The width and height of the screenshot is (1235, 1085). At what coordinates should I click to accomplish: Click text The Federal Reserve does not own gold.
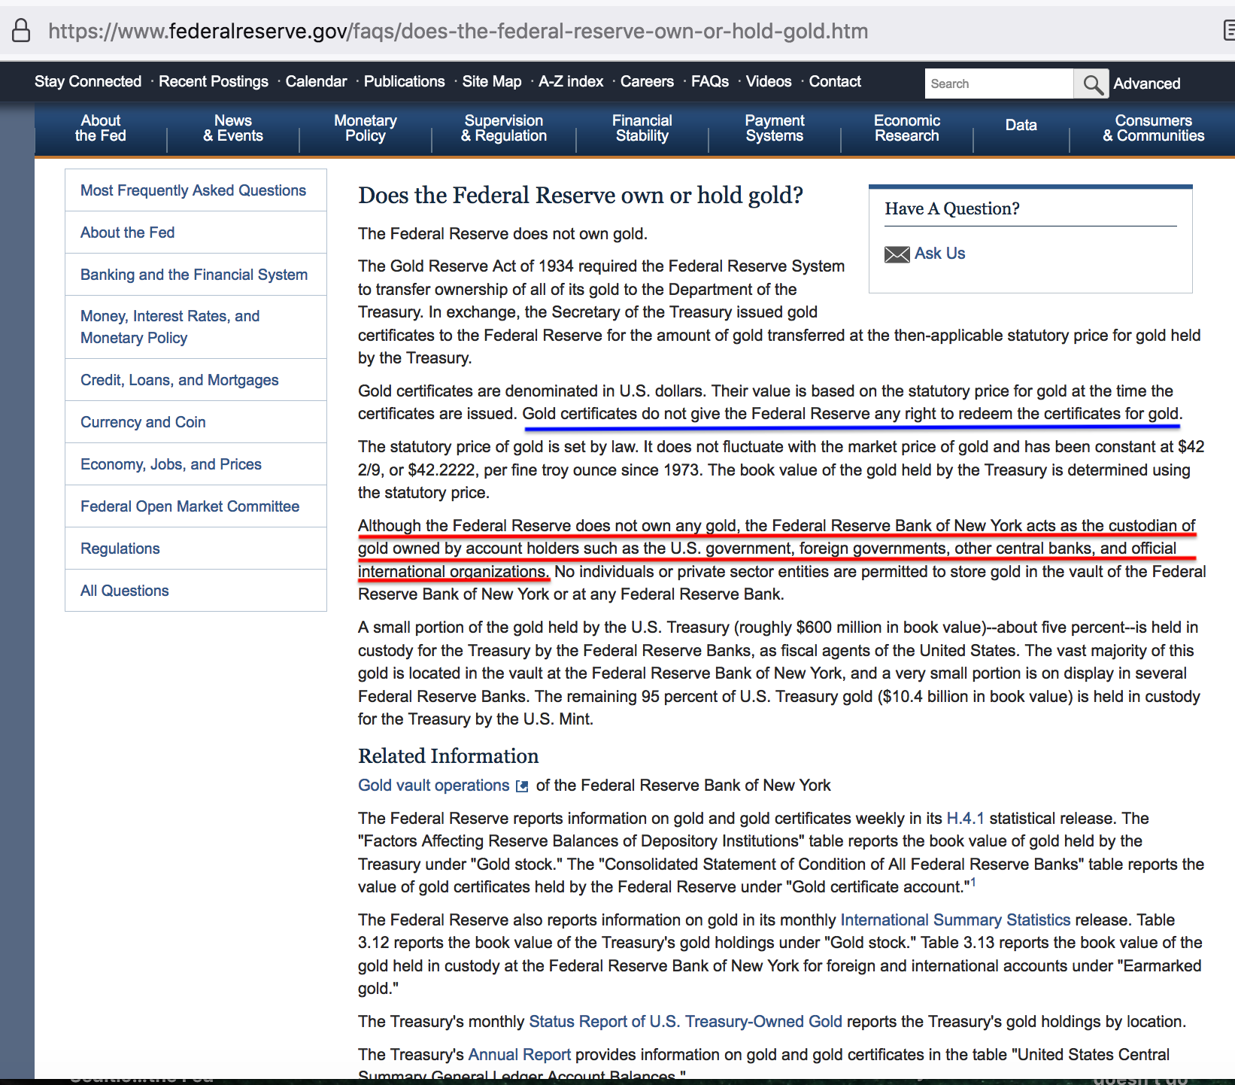point(502,234)
